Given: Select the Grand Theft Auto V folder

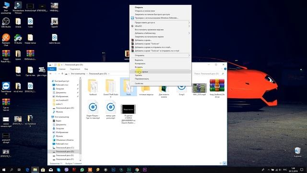Looking at the screenshot, I should click(x=111, y=88).
